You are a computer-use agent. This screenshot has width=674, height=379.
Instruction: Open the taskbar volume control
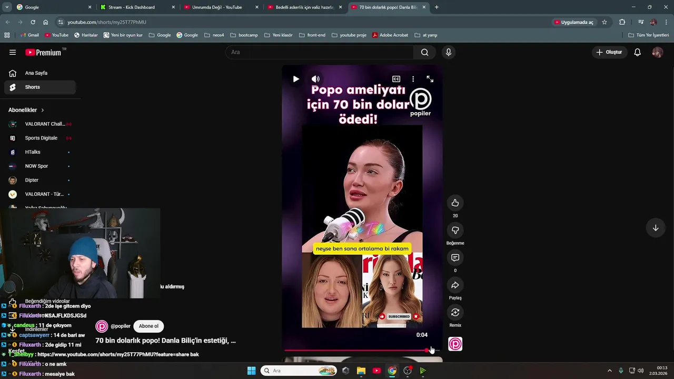pyautogui.click(x=640, y=371)
